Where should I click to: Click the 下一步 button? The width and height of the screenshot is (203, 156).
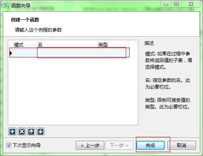(119, 145)
